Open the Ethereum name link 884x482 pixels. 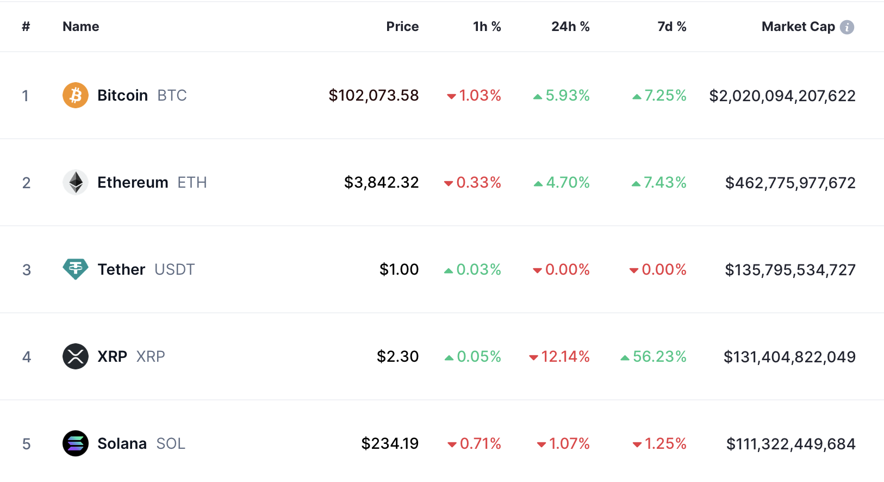tap(133, 182)
